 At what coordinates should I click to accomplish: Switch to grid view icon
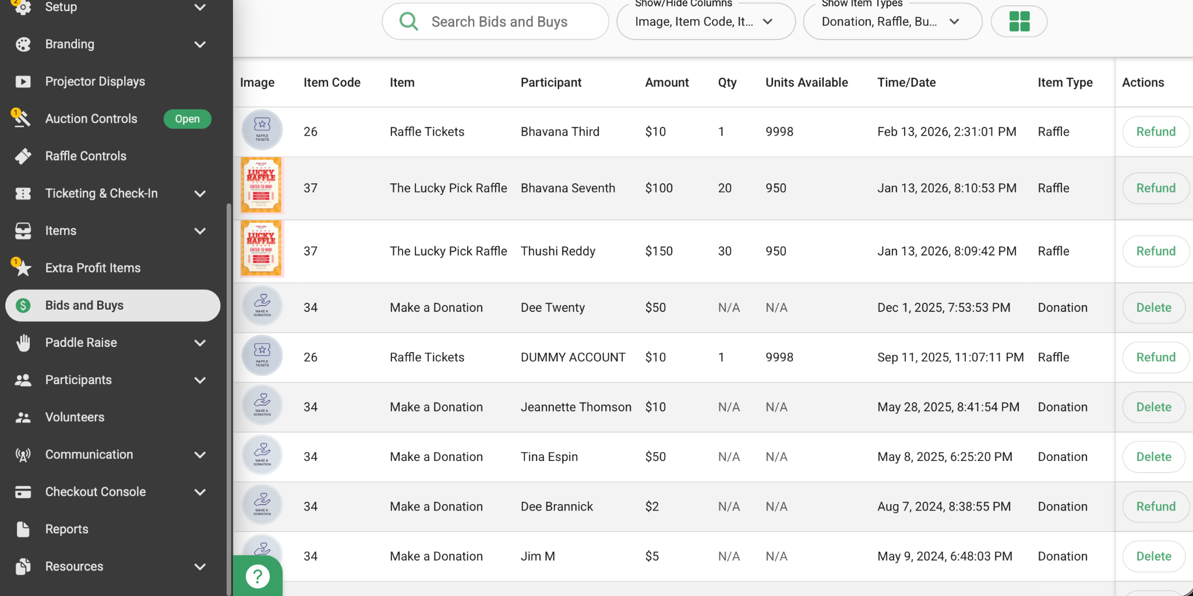coord(1019,22)
